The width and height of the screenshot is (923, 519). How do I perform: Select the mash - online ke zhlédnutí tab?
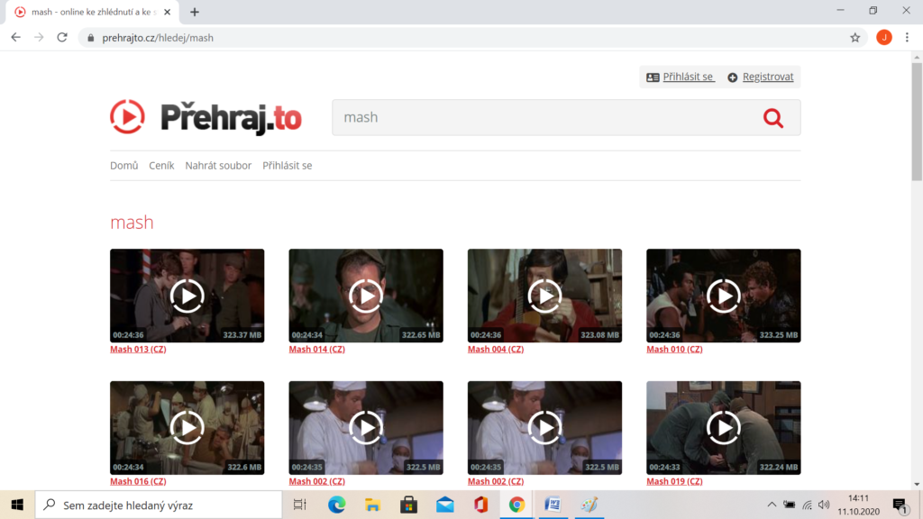click(91, 12)
